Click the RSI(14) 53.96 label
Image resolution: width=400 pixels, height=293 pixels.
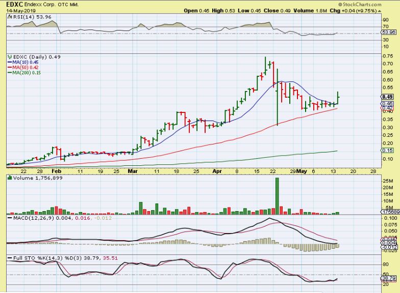tap(32, 17)
